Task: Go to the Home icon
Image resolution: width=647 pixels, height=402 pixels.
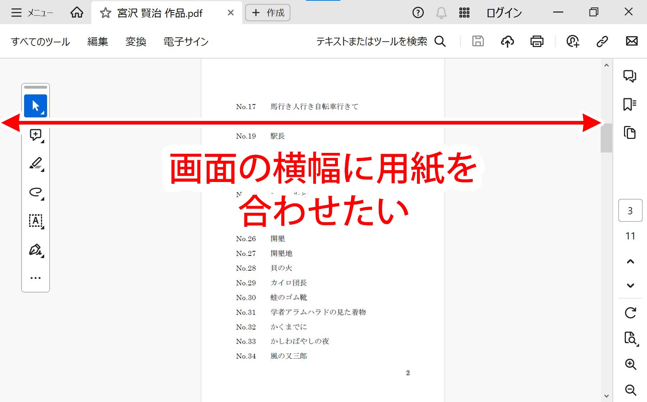Action: click(77, 13)
